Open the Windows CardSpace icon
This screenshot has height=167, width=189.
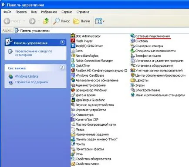(x=73, y=75)
